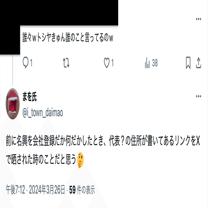Image resolution: width=208 pixels, height=208 pixels.
Task: Click the timestamp 午後7:12 · 2024年3月26日
Action: [x=35, y=190]
